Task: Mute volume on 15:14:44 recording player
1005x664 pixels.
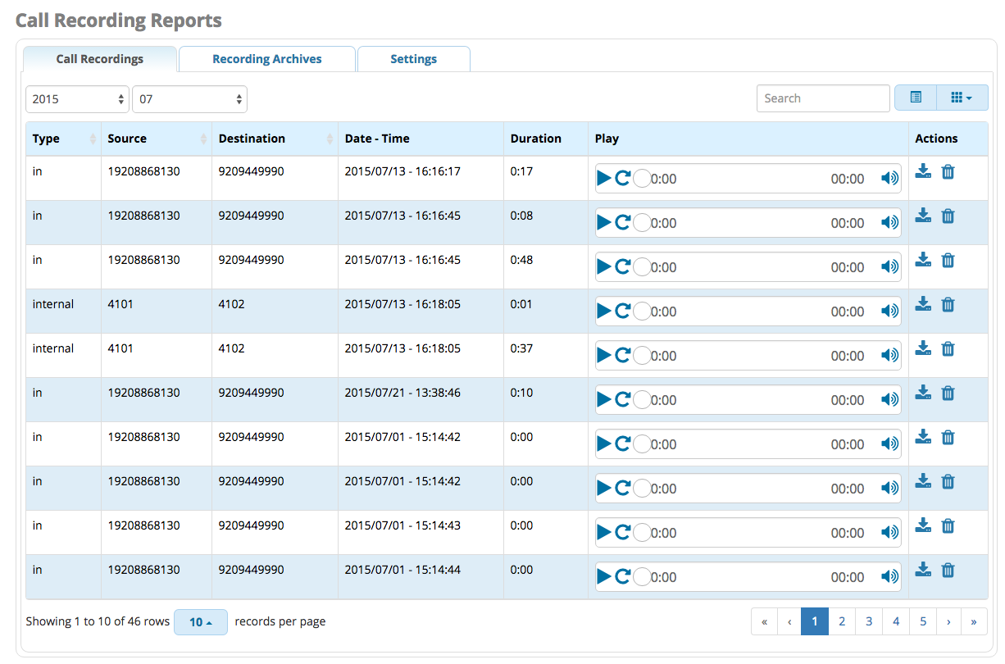Action: [x=889, y=576]
